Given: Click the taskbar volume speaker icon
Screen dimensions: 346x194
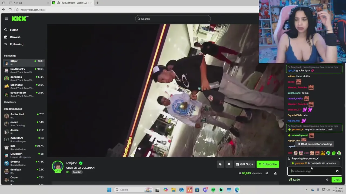Looking at the screenshot, I should click(328, 190).
